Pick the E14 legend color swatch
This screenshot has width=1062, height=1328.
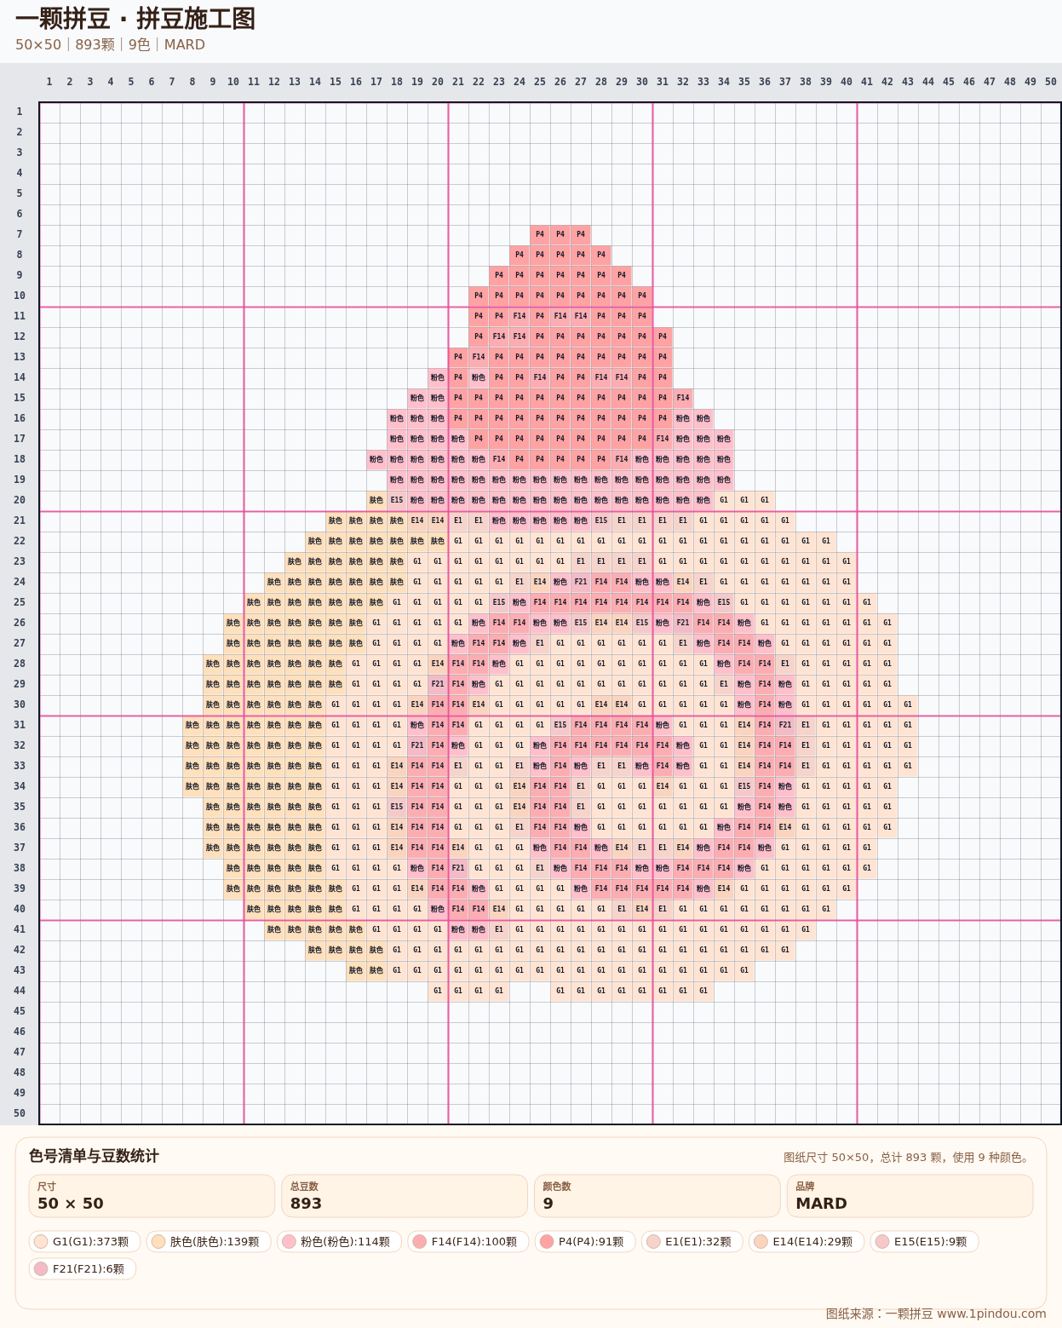coord(761,1241)
